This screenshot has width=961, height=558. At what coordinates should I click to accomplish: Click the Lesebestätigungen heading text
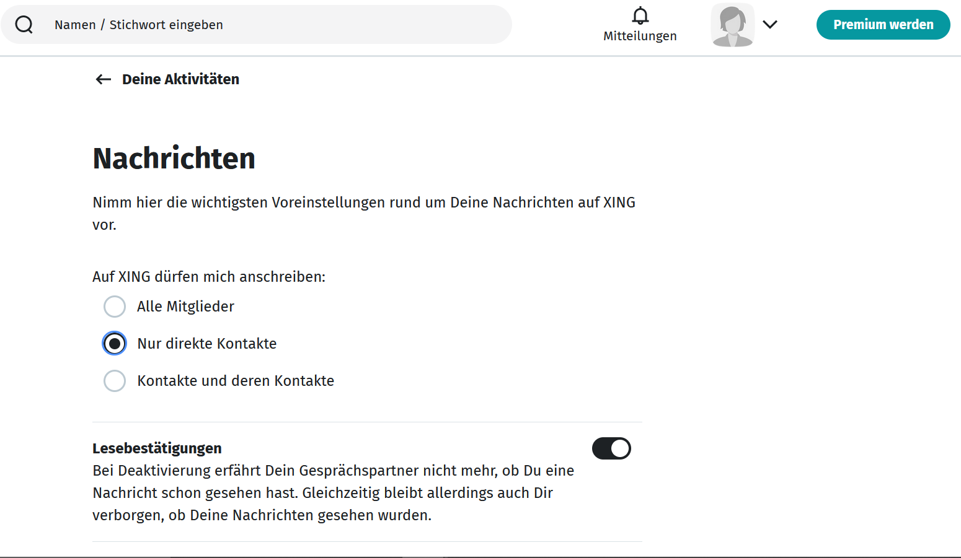pos(157,448)
